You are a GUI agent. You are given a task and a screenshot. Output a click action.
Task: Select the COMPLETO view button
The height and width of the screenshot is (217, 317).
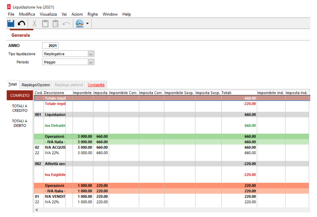pos(20,95)
